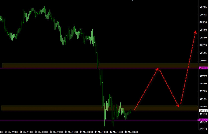Click the 12 Mar 03:00 time label
The image size is (209, 134).
[41, 132]
